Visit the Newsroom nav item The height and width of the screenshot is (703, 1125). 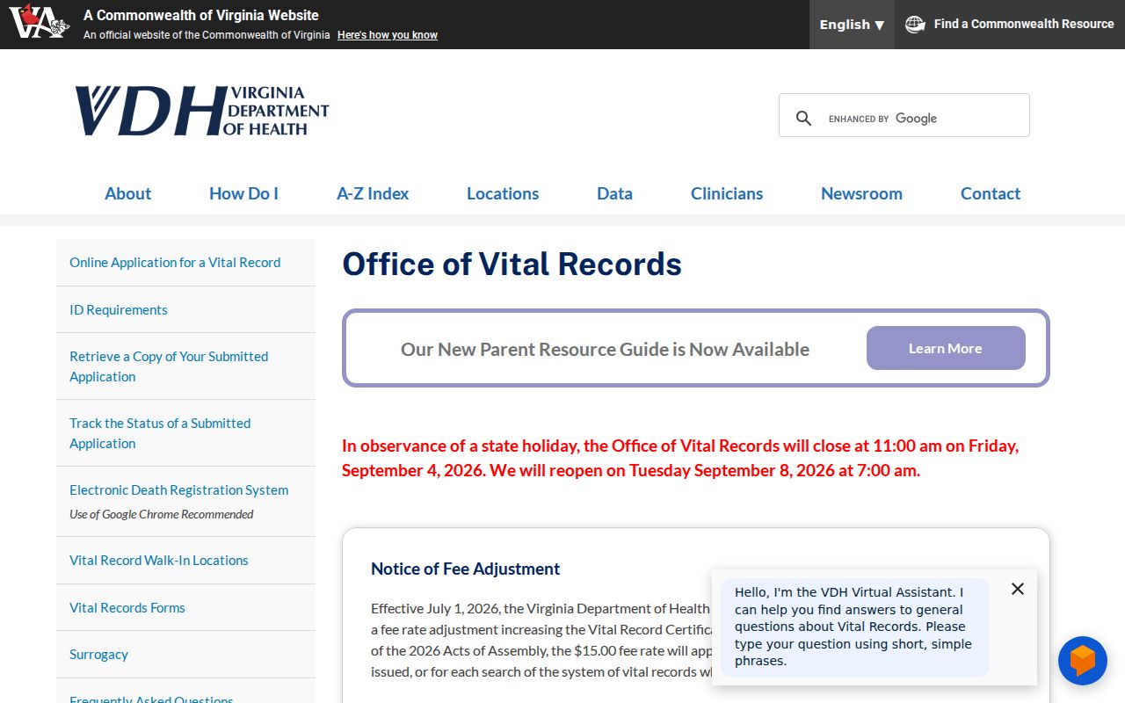point(861,193)
